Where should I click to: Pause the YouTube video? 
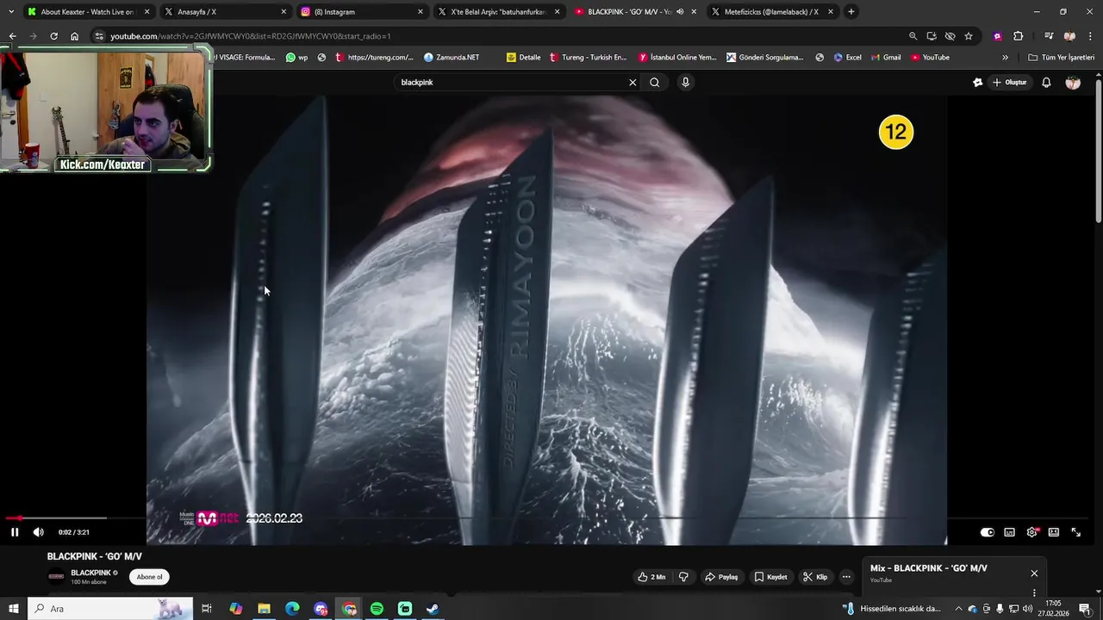coord(15,532)
